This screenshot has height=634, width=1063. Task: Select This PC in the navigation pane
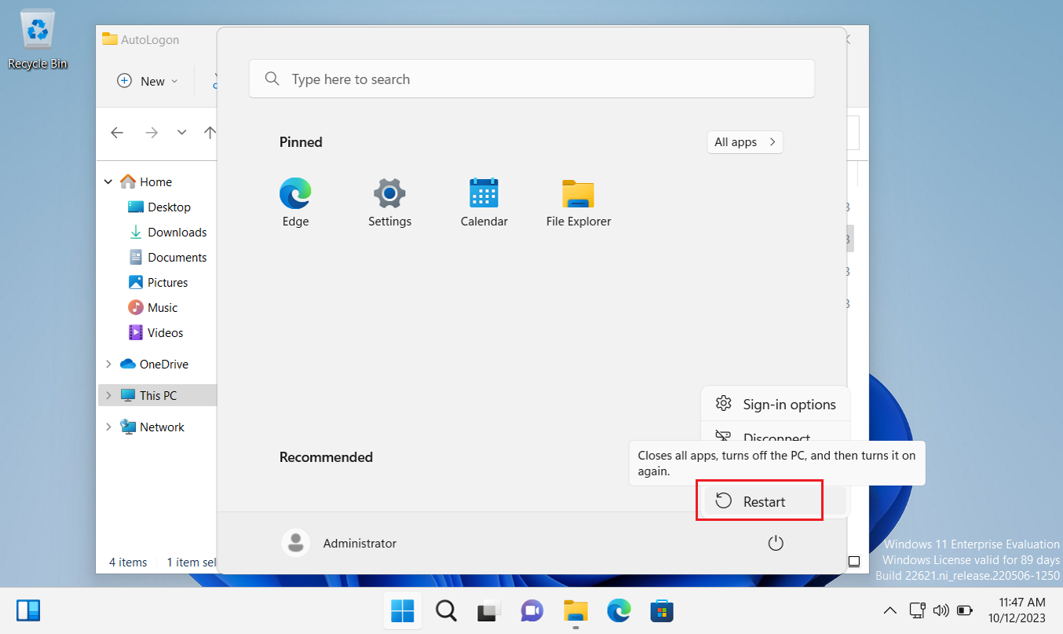point(148,396)
